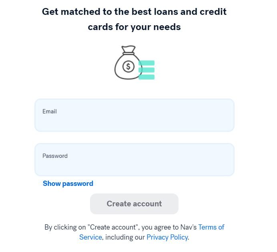Click the dollar sign coin on bag

[x=128, y=67]
